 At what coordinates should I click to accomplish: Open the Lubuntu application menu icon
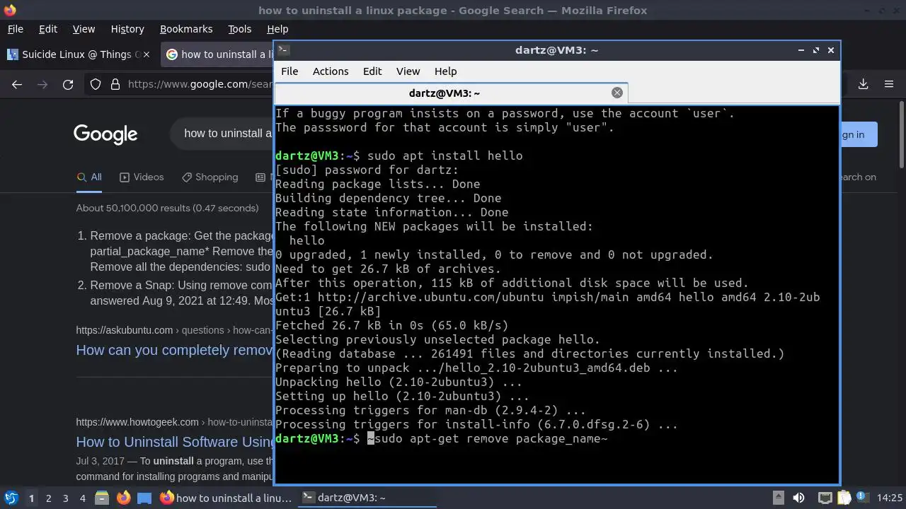(x=11, y=498)
